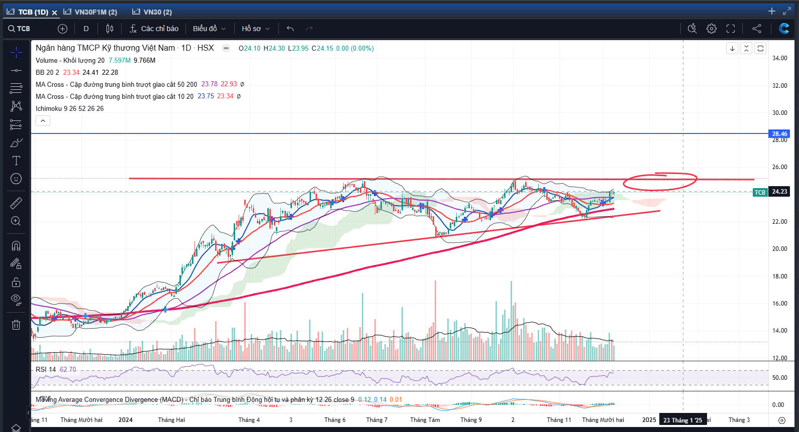Click the blue 28.46 price line label
The width and height of the screenshot is (799, 432).
(x=779, y=134)
